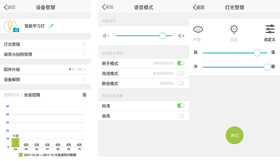280x161 pixels.
Task: Tap the volume-up speaker icon
Action: click(x=181, y=36)
